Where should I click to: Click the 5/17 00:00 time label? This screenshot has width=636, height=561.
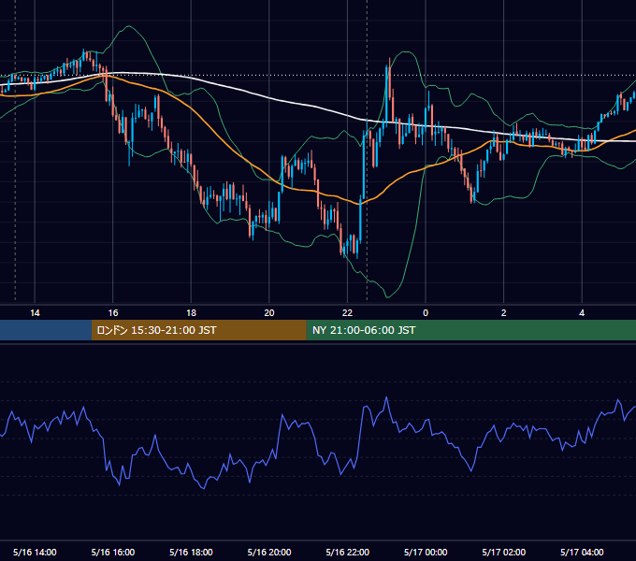click(426, 552)
